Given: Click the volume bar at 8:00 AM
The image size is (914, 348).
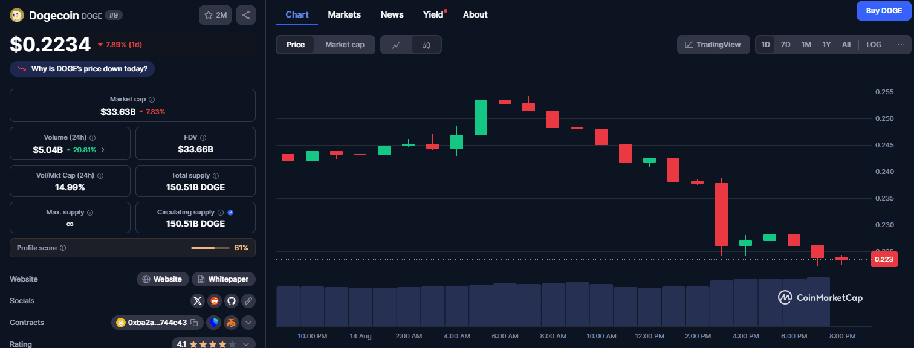Looking at the screenshot, I should click(x=553, y=304).
